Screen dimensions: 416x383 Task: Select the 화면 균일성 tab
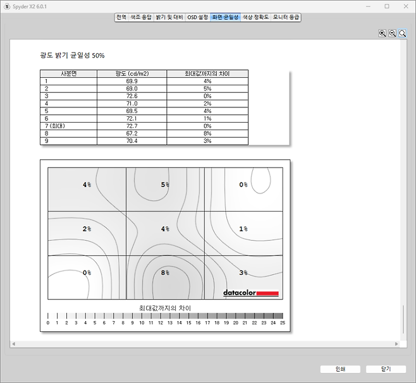click(x=226, y=17)
